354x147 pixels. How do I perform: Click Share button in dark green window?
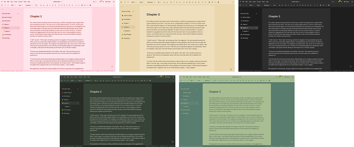pyautogui.click(x=167, y=77)
